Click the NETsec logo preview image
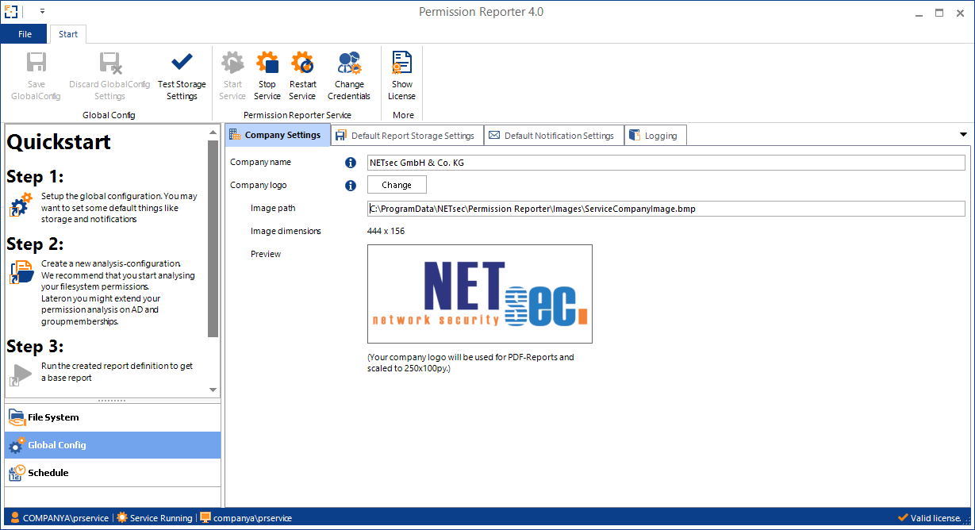975x530 pixels. [x=479, y=294]
